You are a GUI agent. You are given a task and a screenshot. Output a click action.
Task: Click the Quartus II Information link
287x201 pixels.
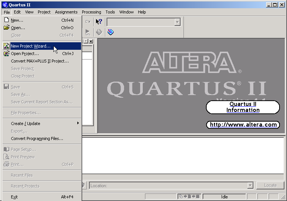(x=243, y=107)
